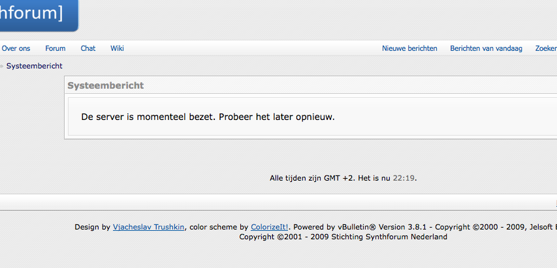
Task: Click the 22:19 time display
Action: 404,178
